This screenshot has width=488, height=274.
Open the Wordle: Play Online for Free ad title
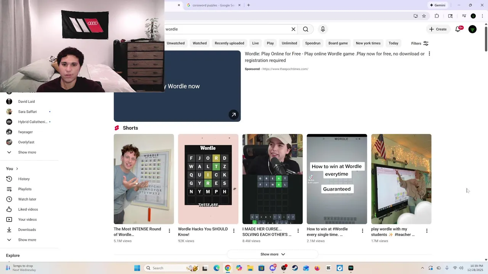(335, 57)
